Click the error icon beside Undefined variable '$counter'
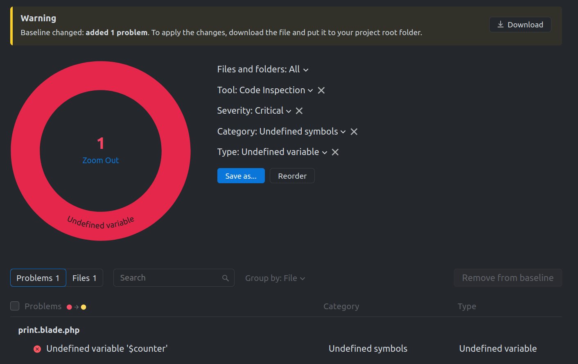Image resolution: width=578 pixels, height=364 pixels. point(37,349)
